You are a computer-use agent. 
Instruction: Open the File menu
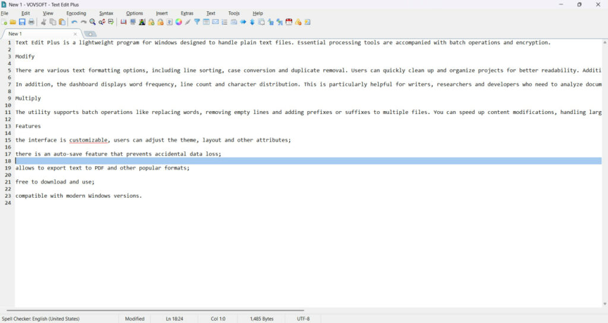[x=5, y=13]
